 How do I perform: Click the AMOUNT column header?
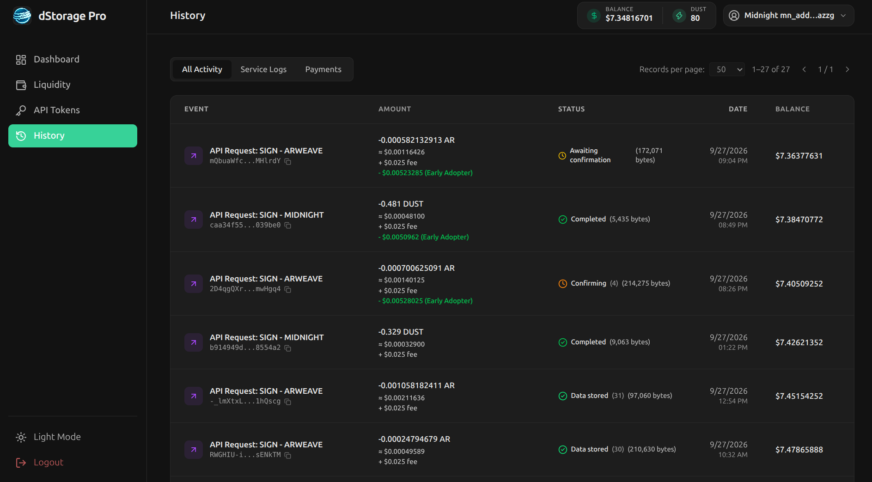pos(395,109)
